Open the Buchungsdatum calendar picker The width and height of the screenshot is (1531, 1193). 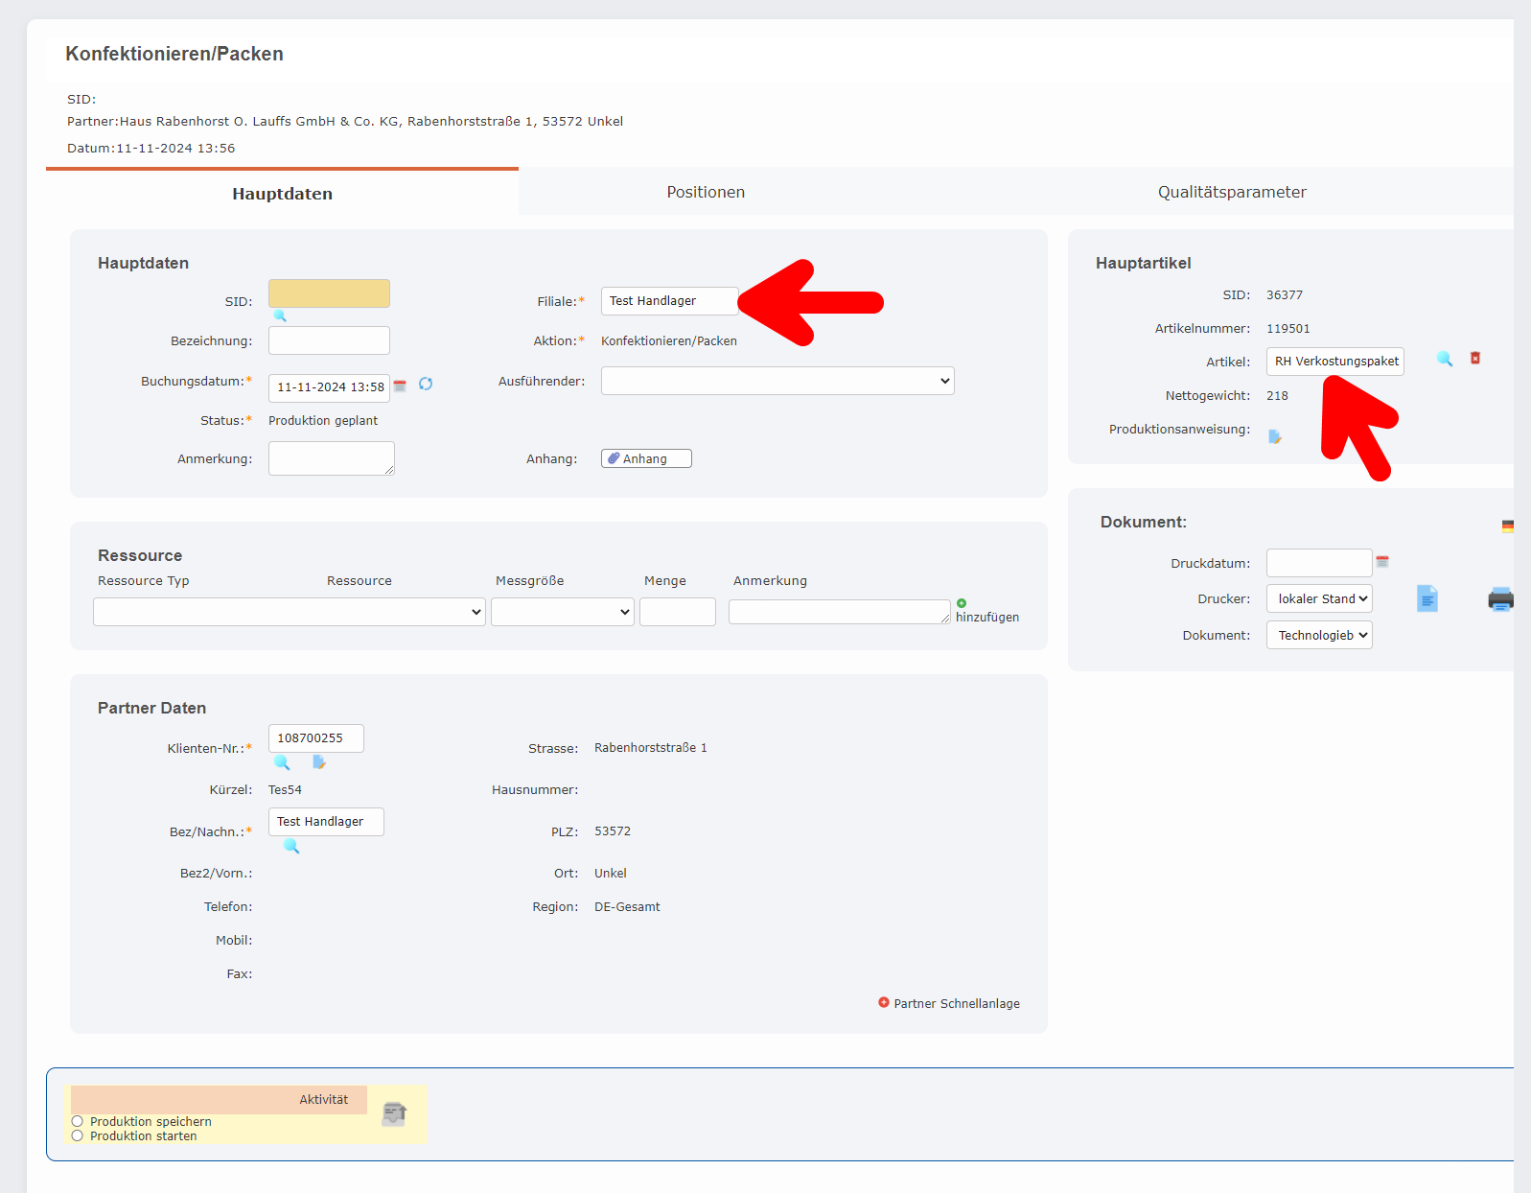click(400, 386)
